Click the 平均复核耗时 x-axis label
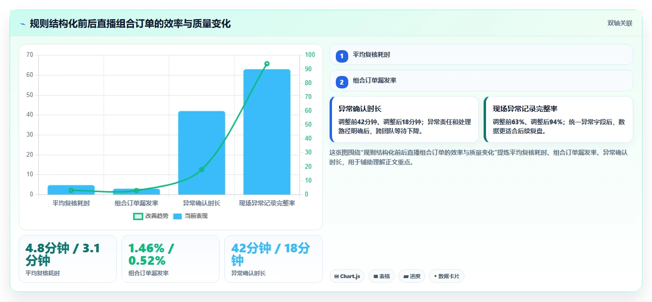Image resolution: width=652 pixels, height=302 pixels. pos(71,203)
